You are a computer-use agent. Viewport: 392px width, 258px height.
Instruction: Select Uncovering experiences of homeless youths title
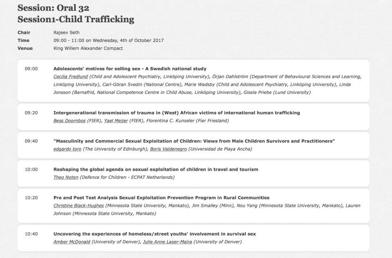[x=155, y=234]
